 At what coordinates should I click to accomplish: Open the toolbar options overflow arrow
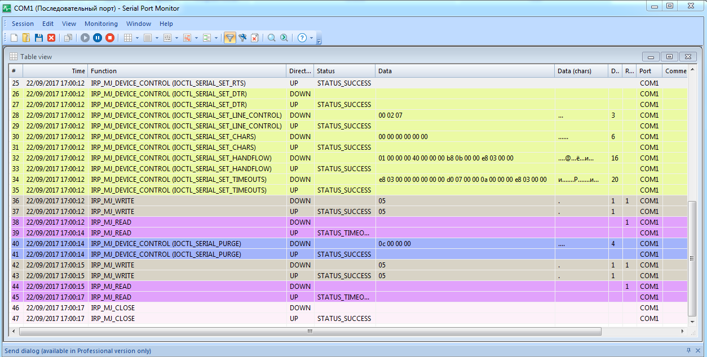[319, 41]
